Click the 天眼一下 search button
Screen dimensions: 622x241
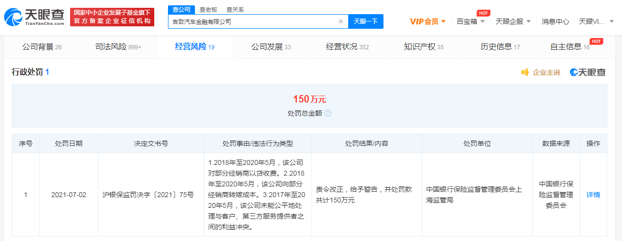366,21
